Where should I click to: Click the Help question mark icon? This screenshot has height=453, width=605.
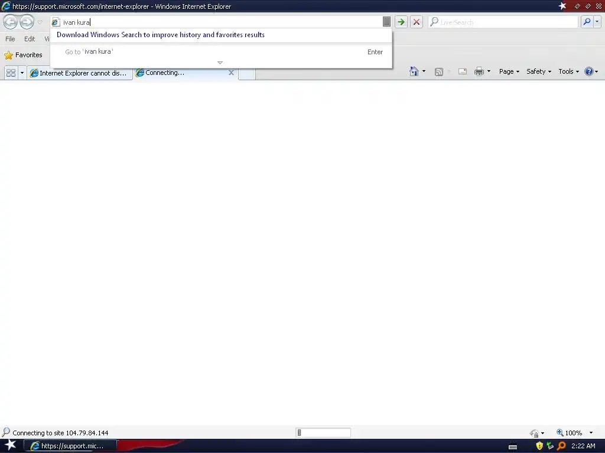(x=589, y=71)
